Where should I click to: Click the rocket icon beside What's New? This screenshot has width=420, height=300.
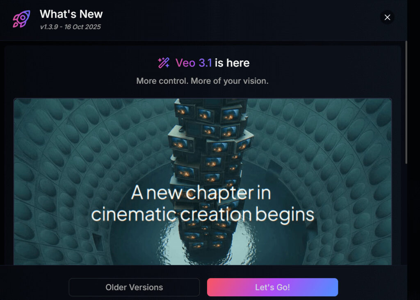coord(21,19)
